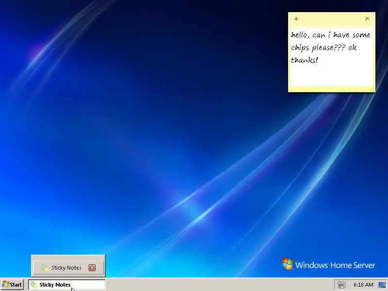This screenshot has width=388, height=291.
Task: Select the Sticky Notes preview thumbnail label
Action: pos(66,268)
